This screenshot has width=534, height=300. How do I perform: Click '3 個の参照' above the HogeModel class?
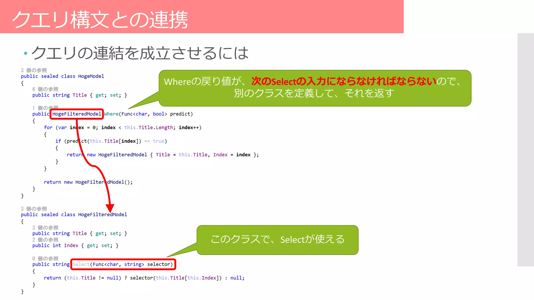[34, 70]
